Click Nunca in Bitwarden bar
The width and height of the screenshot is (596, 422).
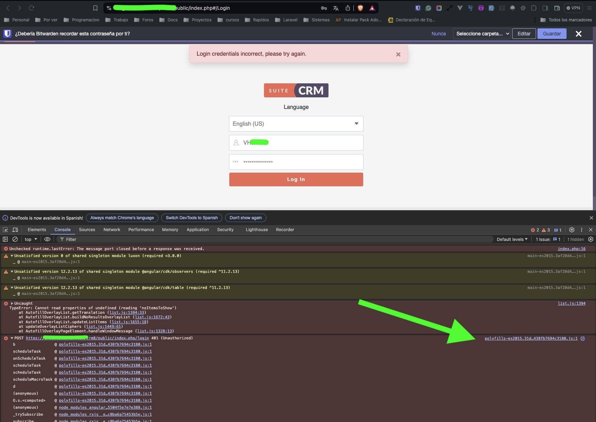coord(439,34)
